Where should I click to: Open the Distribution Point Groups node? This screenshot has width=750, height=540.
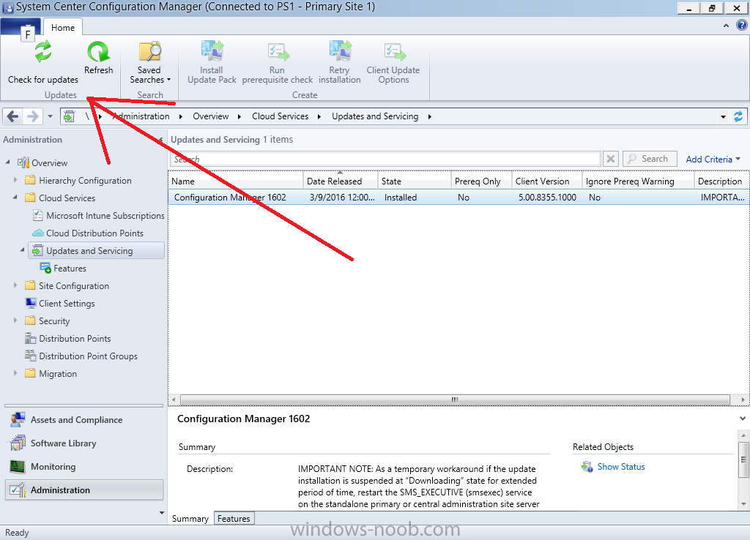[x=88, y=356]
